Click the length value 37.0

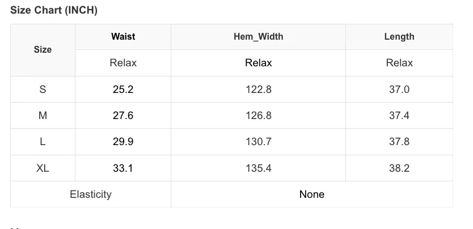click(x=399, y=89)
